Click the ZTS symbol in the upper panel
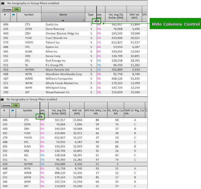 pos(28,24)
